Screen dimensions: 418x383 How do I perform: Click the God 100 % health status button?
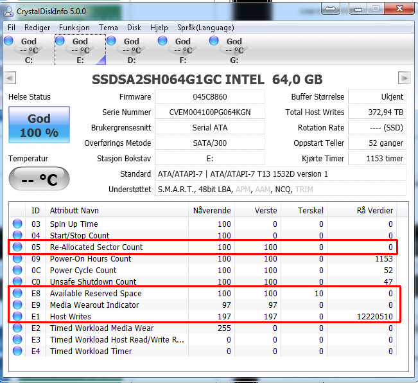(39, 125)
